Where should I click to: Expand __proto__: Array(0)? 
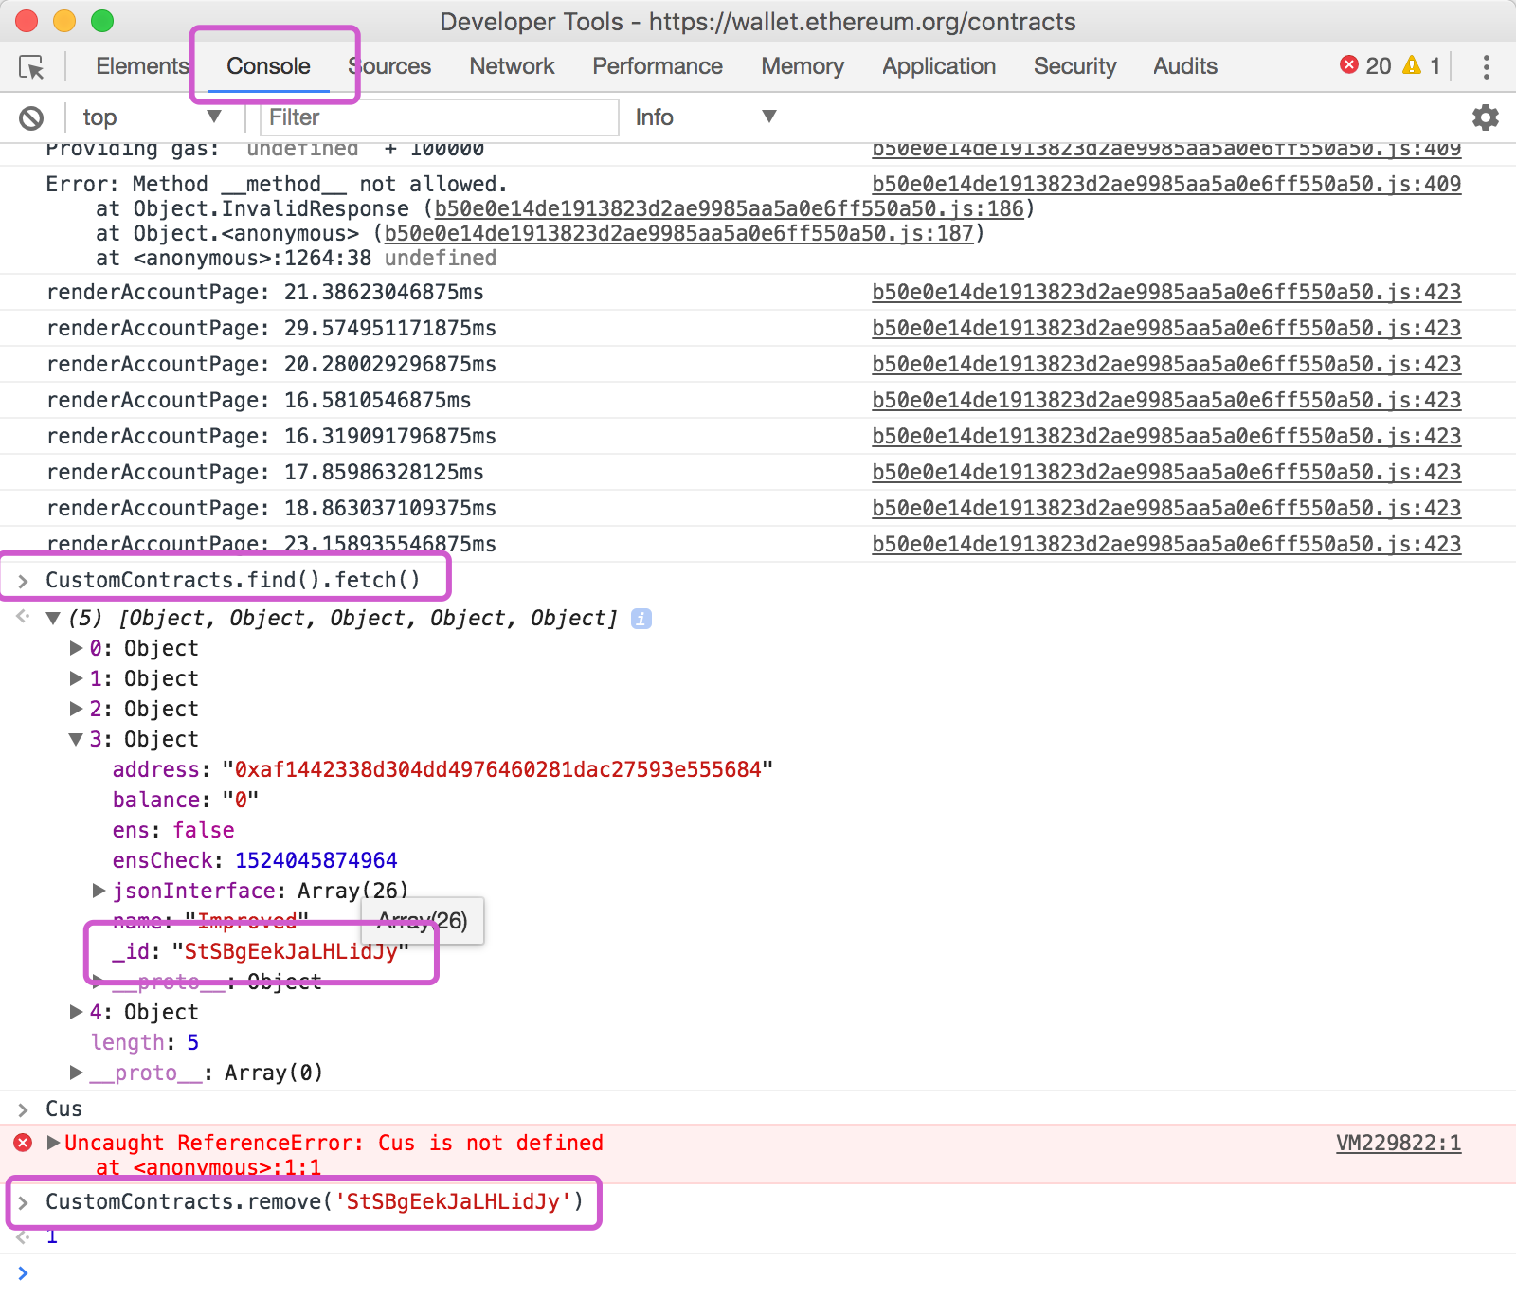coord(76,1073)
